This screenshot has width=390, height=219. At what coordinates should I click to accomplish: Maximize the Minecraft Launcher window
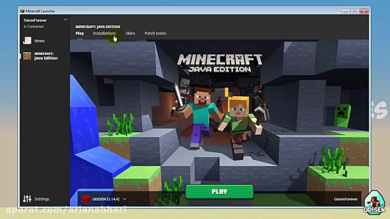[355, 11]
